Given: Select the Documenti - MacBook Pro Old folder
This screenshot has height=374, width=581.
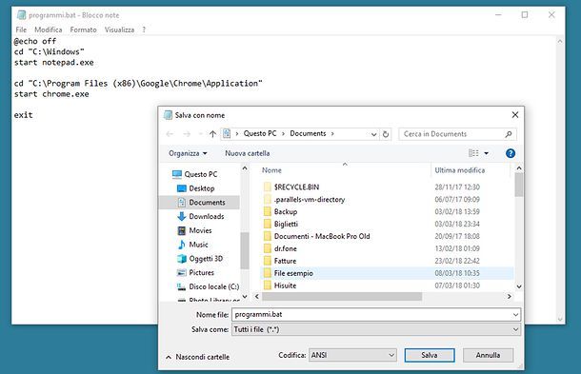Looking at the screenshot, I should coord(322,236).
